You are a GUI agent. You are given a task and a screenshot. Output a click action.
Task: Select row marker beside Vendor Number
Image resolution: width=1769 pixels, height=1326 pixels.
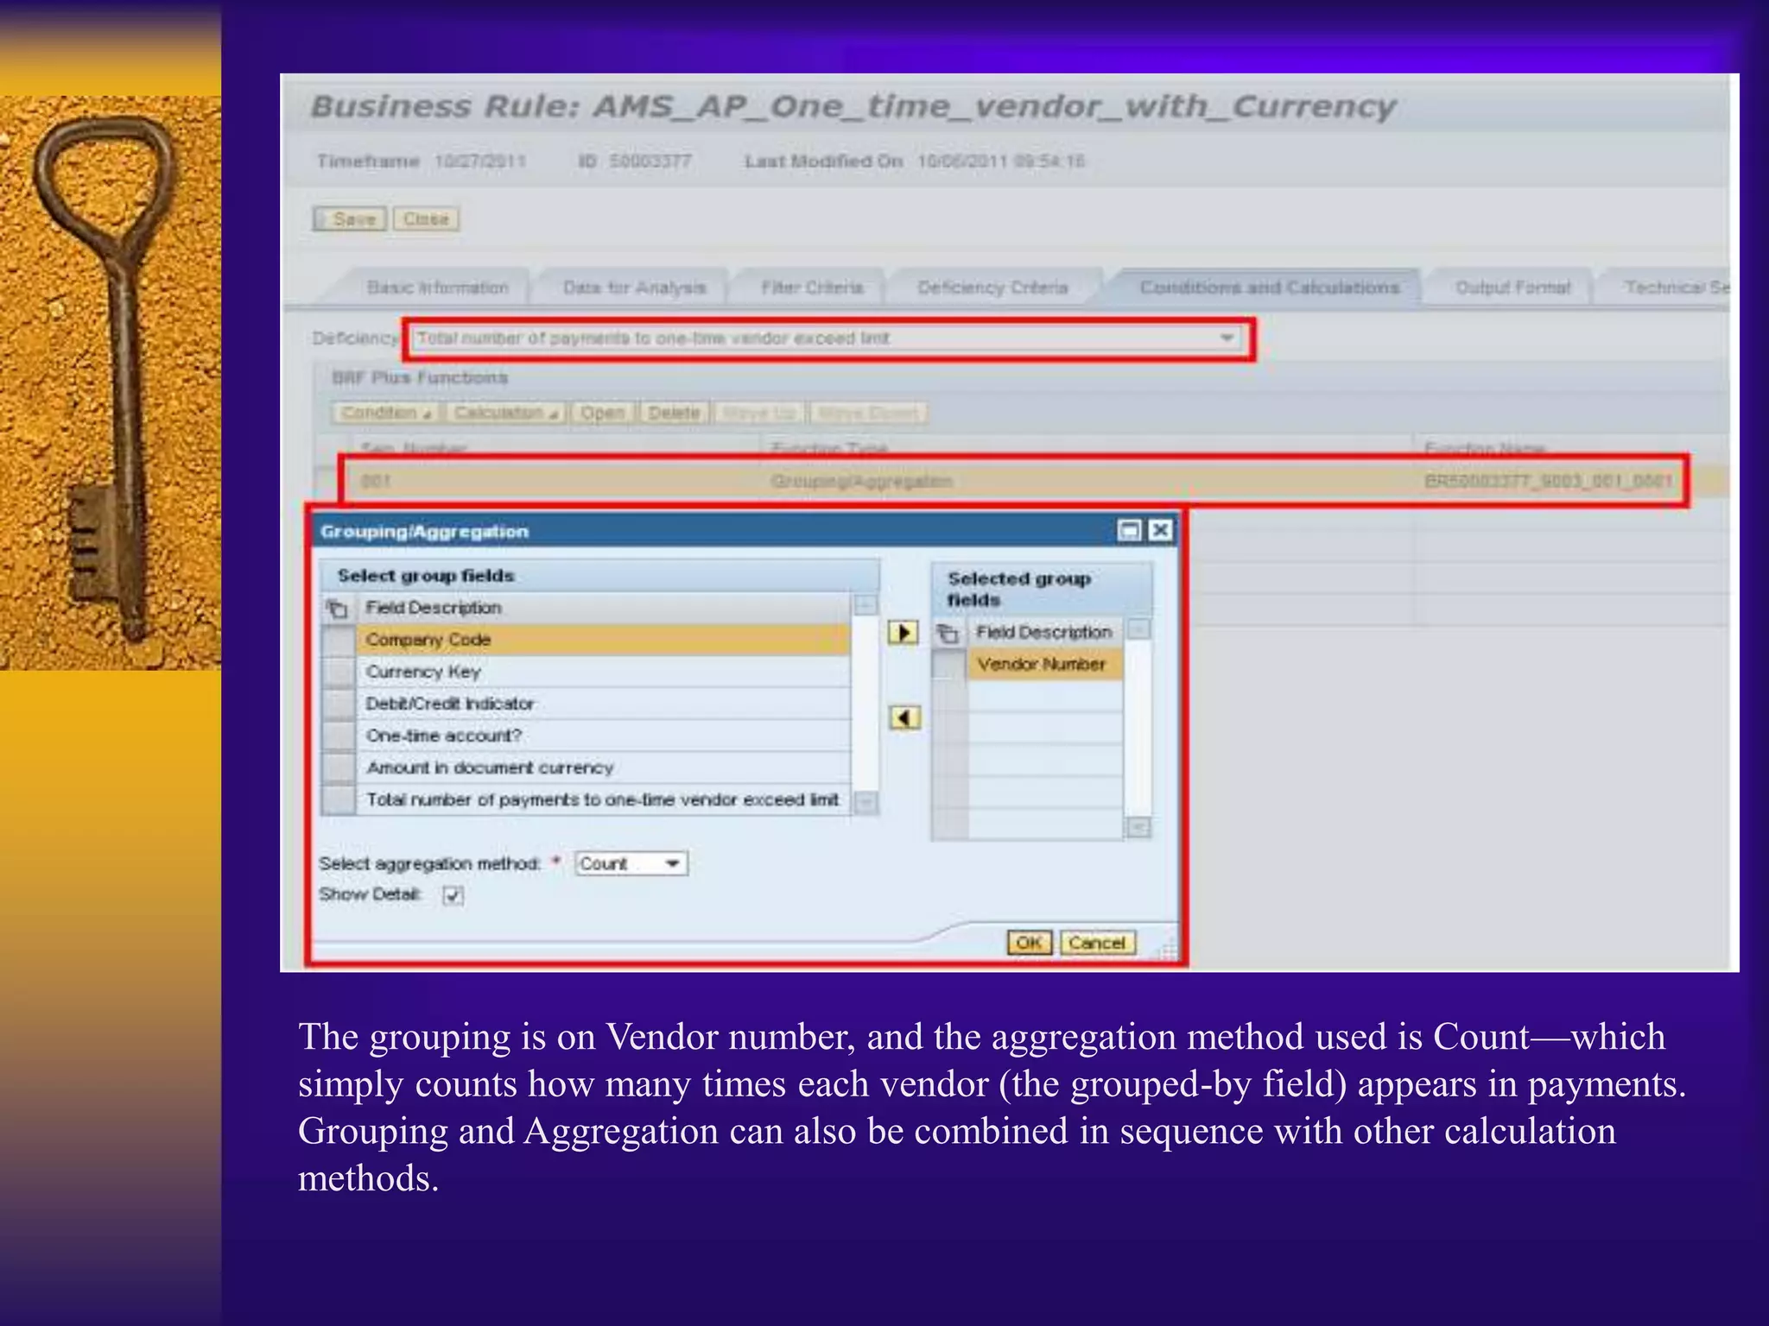click(949, 665)
